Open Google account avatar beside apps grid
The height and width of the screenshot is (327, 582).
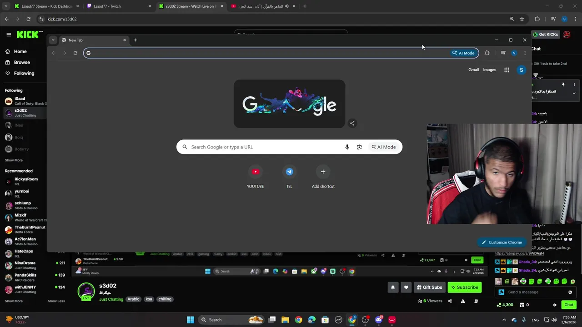click(x=522, y=70)
